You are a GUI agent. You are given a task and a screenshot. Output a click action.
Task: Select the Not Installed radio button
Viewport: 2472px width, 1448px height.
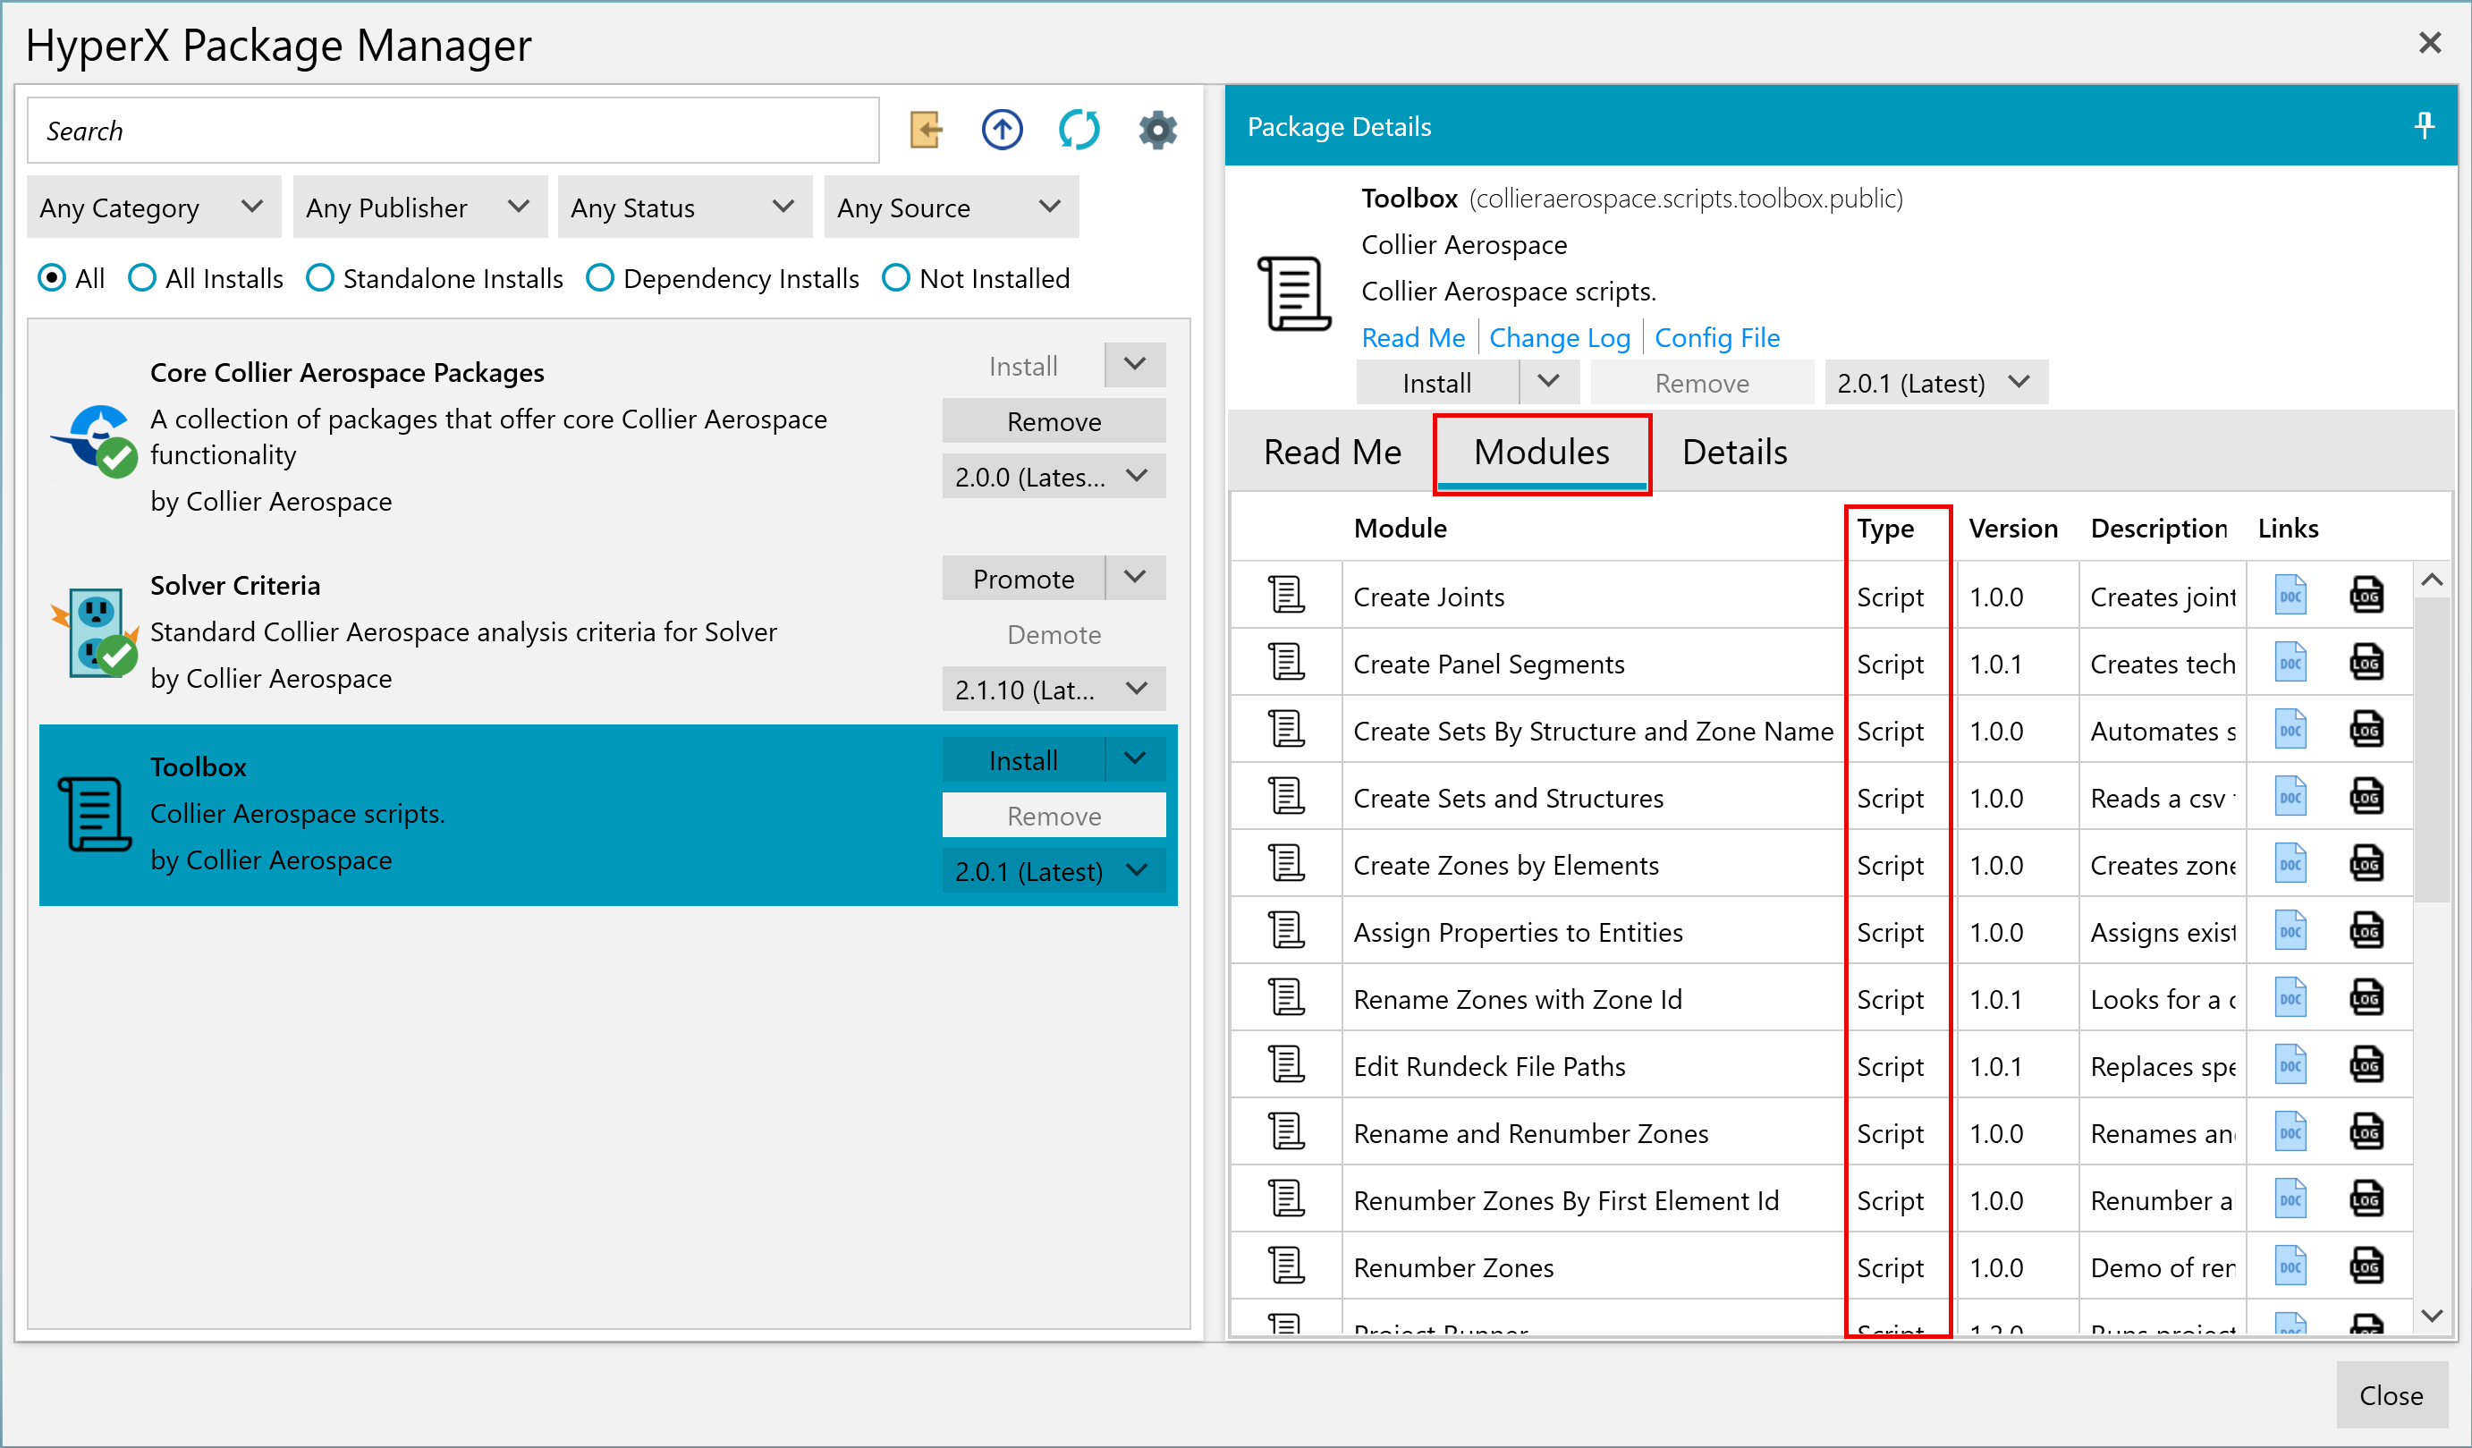[x=895, y=279]
